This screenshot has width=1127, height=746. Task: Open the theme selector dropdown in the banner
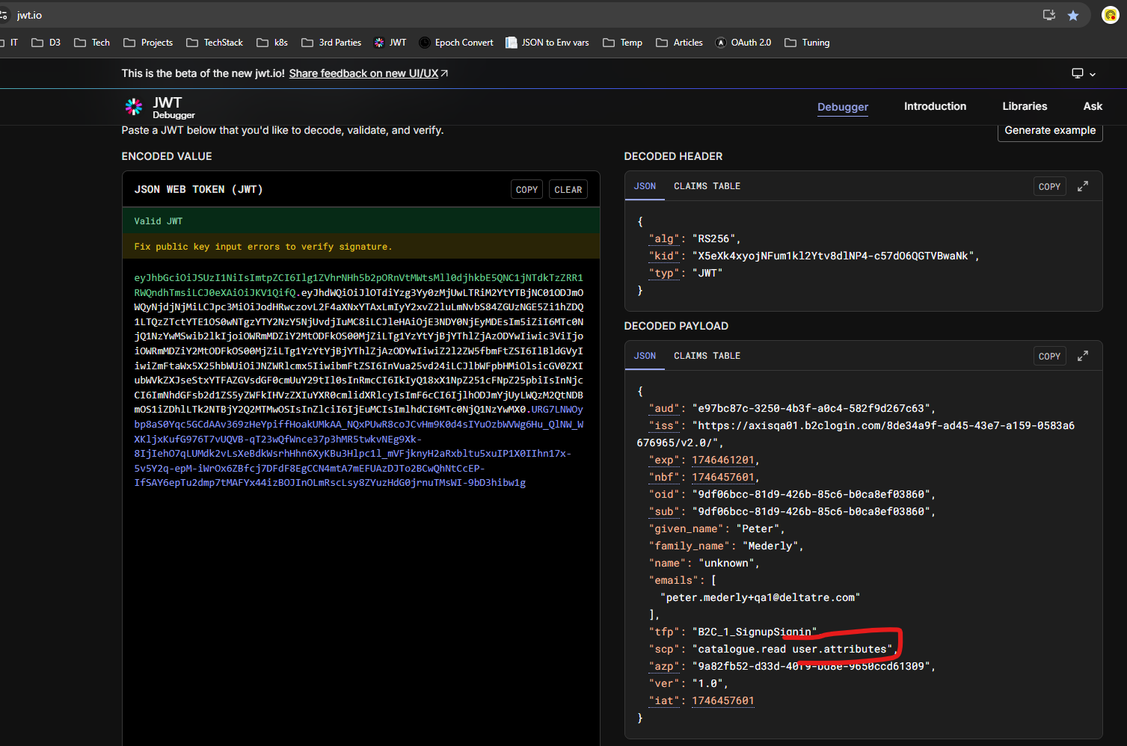click(1084, 73)
